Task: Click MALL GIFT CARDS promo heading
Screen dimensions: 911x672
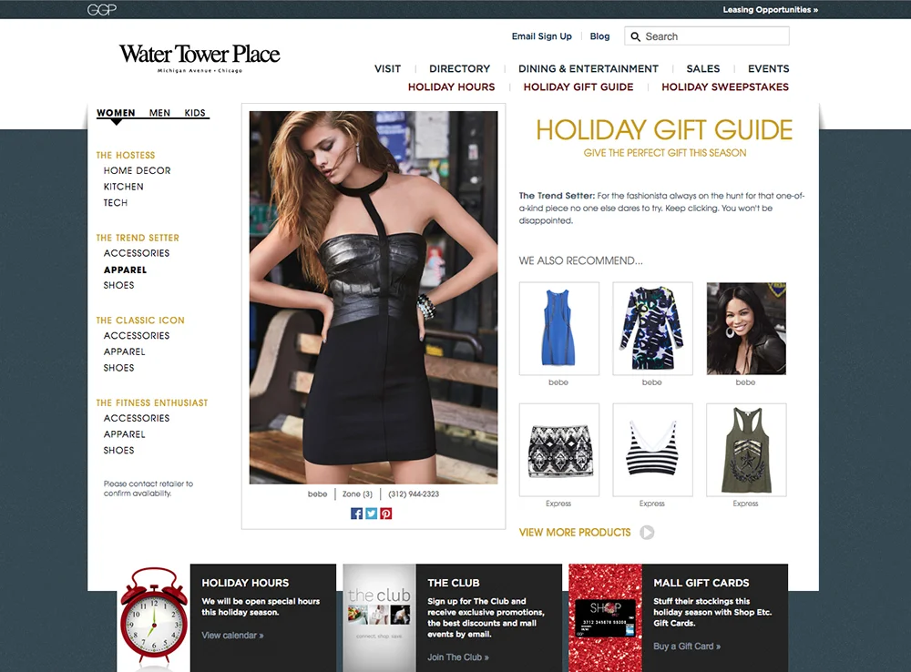Action: click(701, 583)
